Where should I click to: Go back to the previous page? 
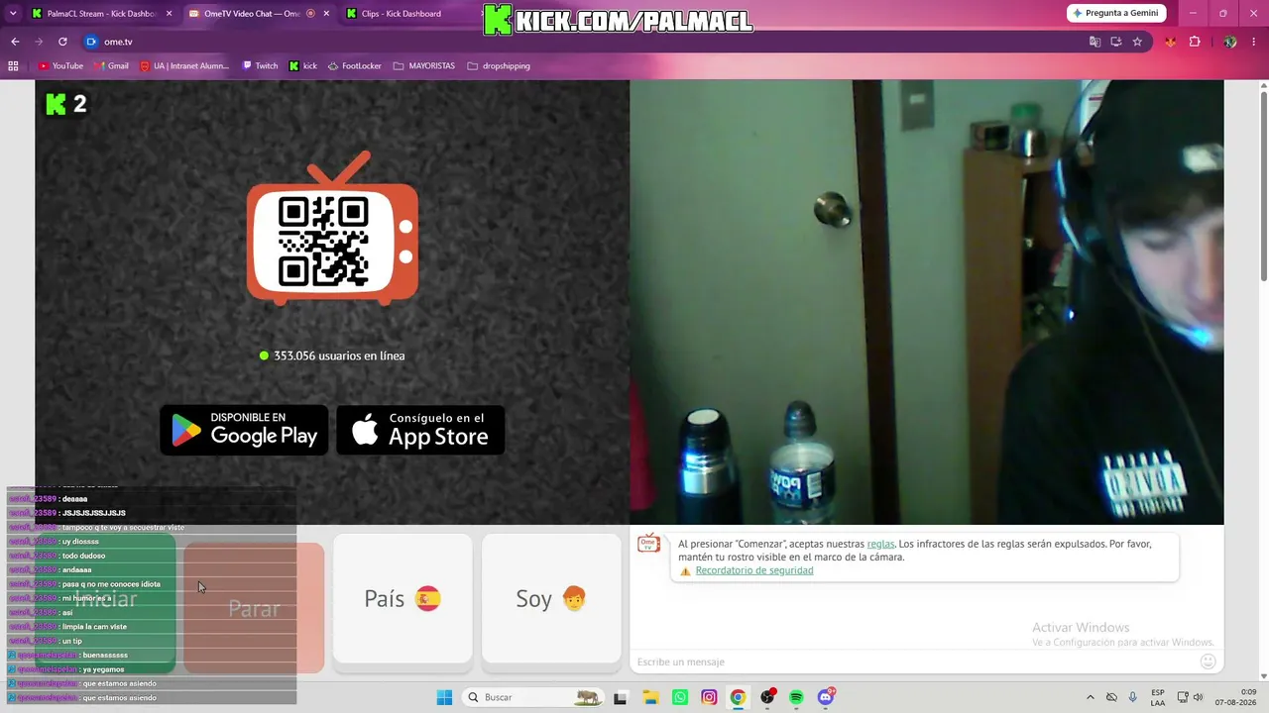tap(15, 42)
